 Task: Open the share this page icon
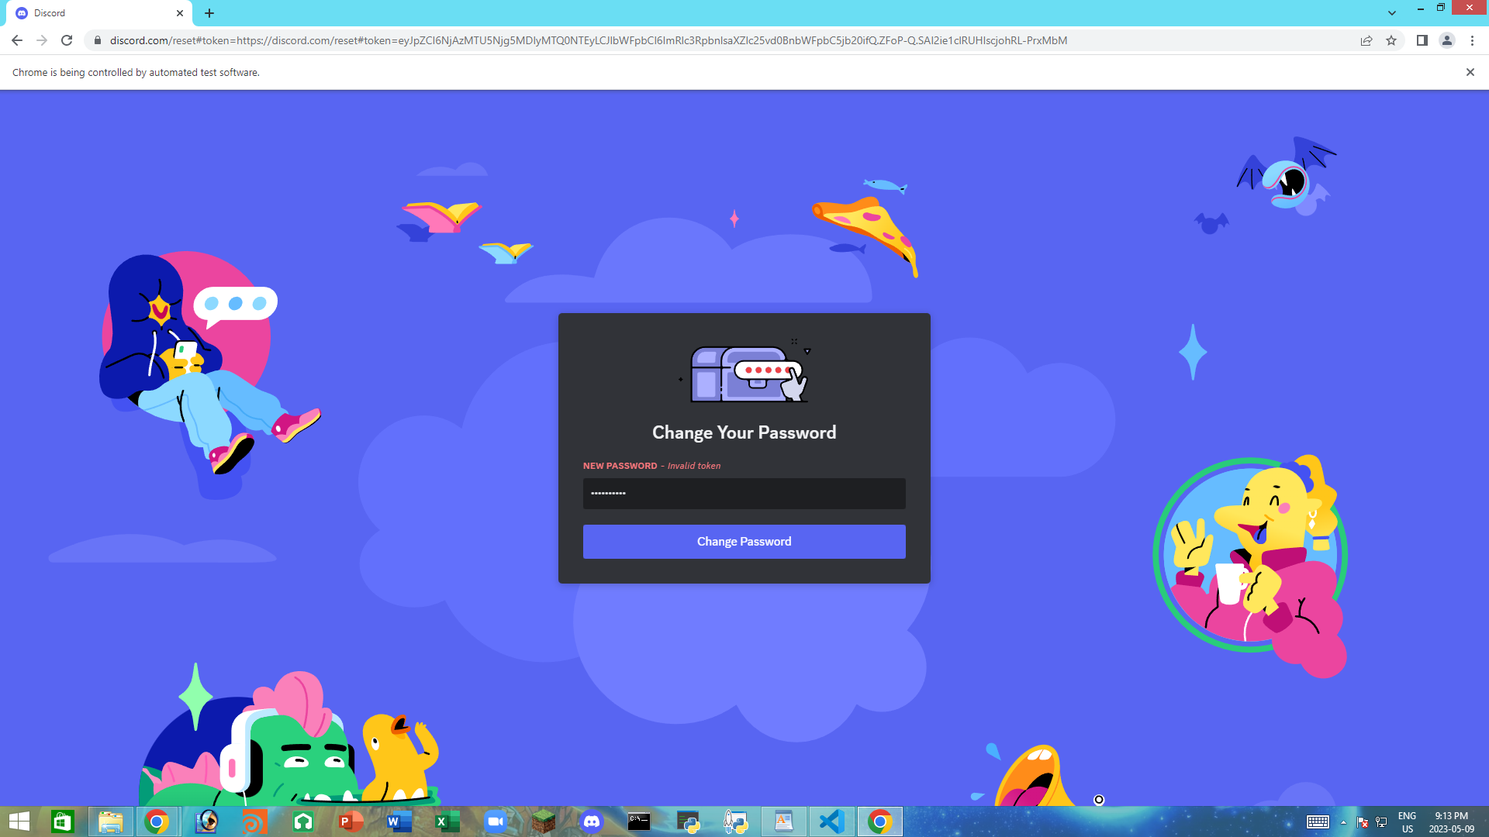[x=1366, y=40]
